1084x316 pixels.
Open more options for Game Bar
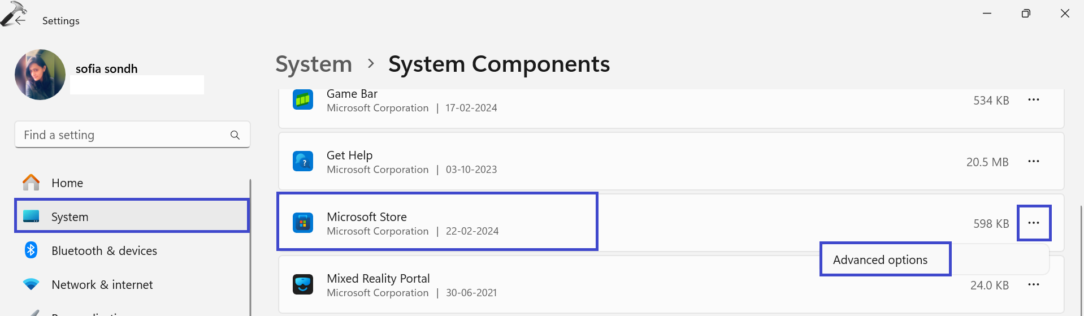click(1033, 100)
